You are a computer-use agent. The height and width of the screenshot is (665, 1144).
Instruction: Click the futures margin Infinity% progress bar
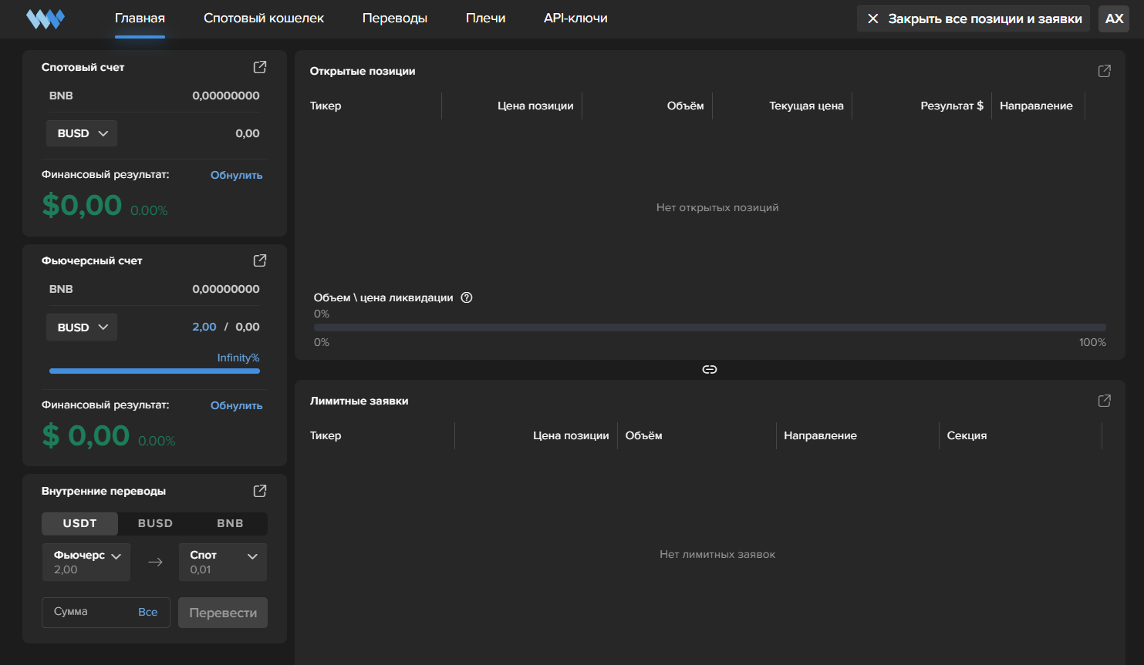point(154,371)
